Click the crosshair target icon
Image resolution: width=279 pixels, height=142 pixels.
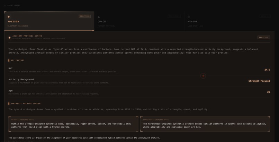coord(203,76)
